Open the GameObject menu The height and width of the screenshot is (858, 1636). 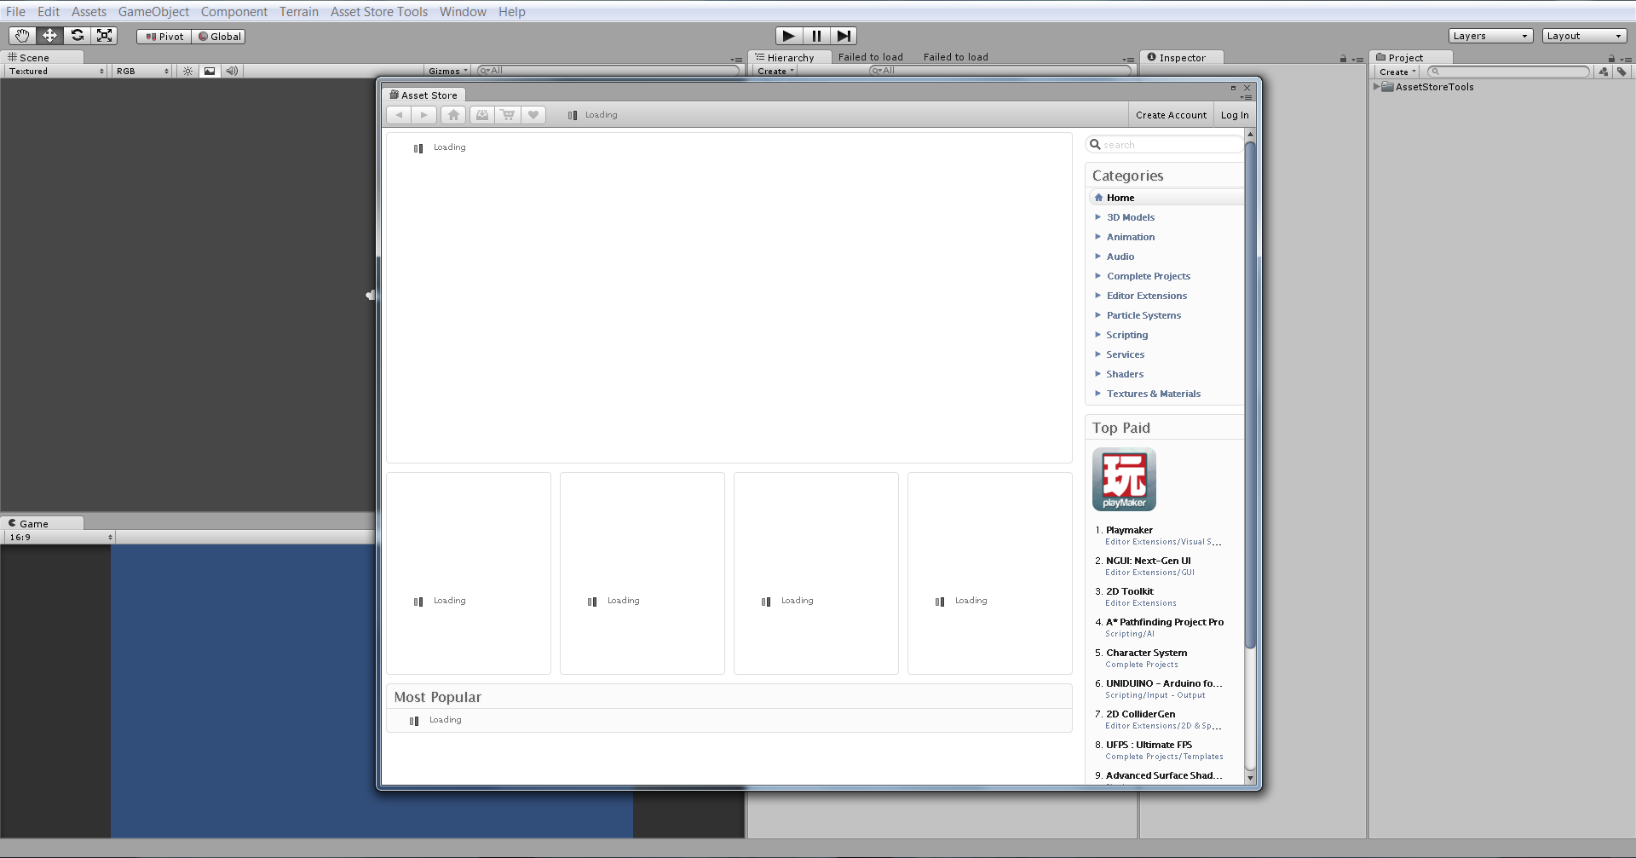(x=153, y=12)
